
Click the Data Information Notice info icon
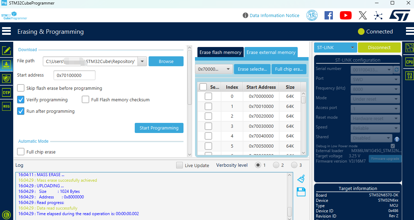[245, 15]
